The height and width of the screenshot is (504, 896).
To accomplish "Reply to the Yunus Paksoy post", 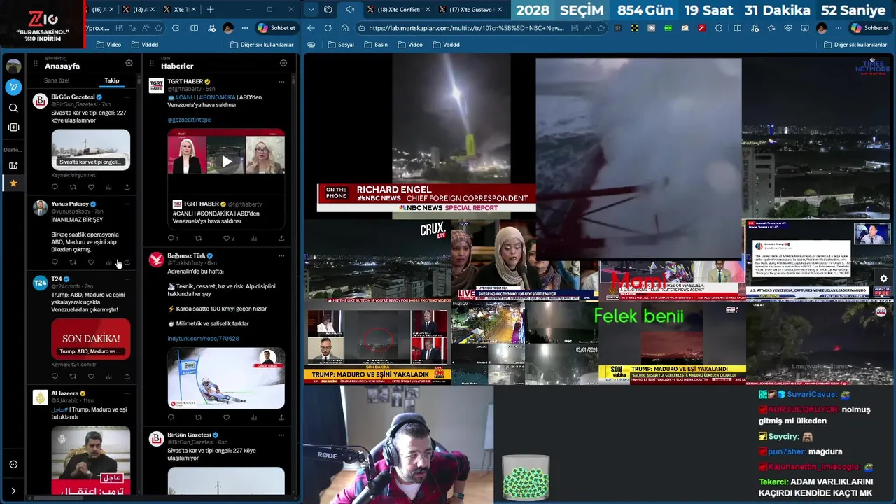I will [55, 262].
